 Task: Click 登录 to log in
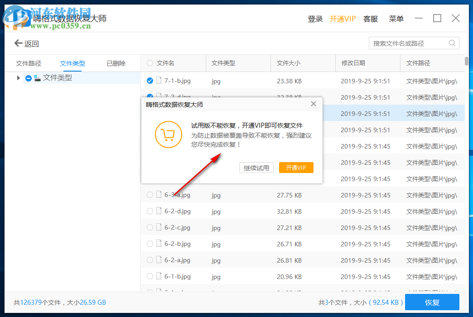coord(315,19)
